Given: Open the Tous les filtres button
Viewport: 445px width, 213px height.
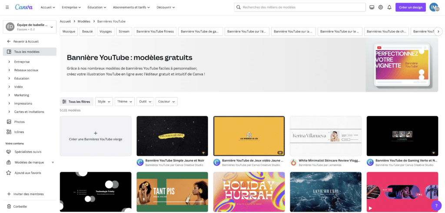Looking at the screenshot, I should (x=76, y=102).
